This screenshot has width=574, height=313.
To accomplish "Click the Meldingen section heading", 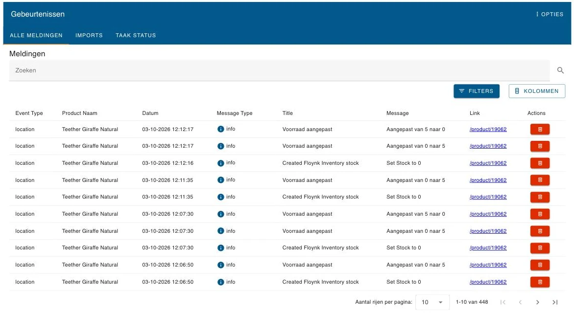I will pos(27,54).
